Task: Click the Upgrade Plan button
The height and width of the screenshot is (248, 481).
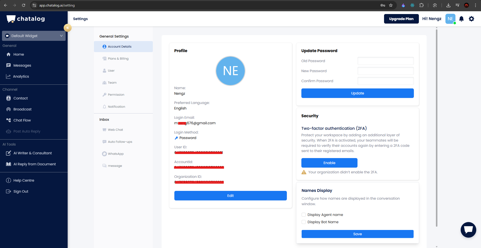Action: [x=401, y=19]
